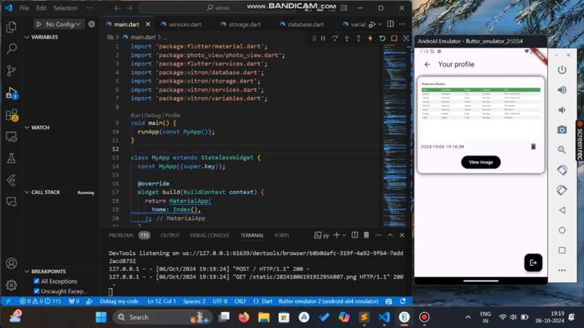
Task: Open the File menu
Action: pyautogui.click(x=25, y=8)
